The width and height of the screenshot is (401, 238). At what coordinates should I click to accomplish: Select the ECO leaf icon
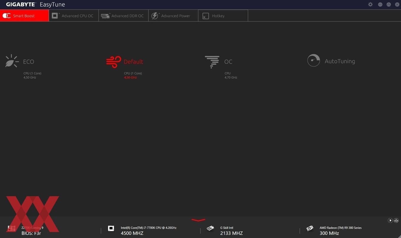(x=12, y=61)
